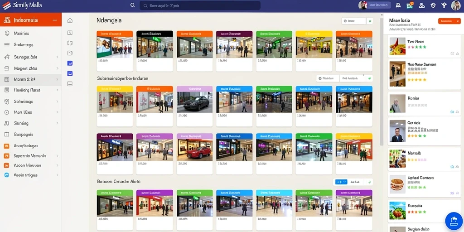Click green check in Banoen Omadin section
The image size is (464, 232).
(369, 182)
